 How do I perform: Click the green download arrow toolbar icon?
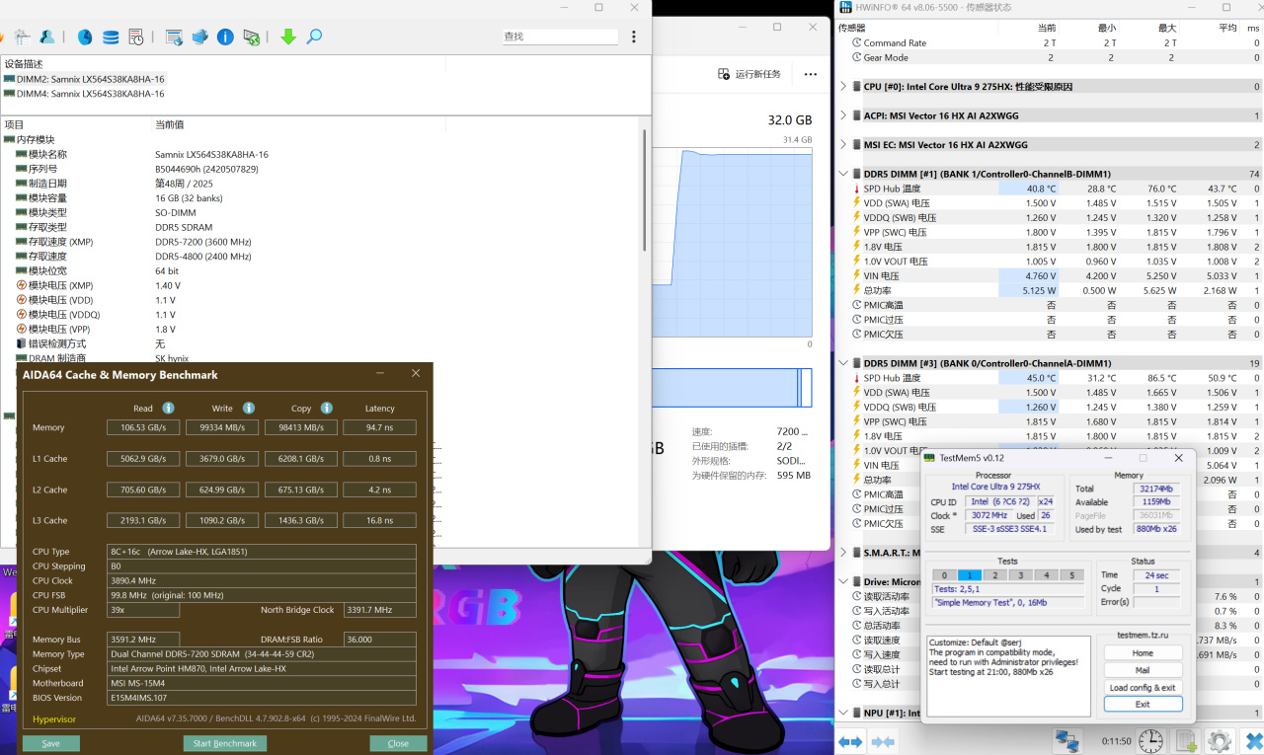pyautogui.click(x=288, y=37)
